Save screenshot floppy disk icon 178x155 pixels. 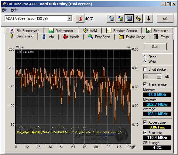point(129,19)
